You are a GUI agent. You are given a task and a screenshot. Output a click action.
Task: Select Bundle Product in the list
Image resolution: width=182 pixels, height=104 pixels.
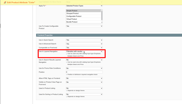point(83,22)
